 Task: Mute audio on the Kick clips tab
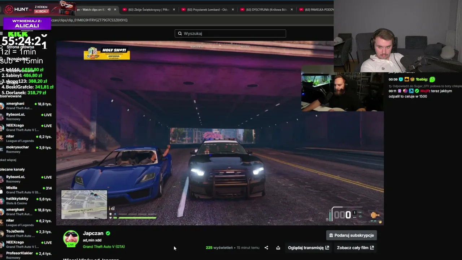pyautogui.click(x=109, y=10)
